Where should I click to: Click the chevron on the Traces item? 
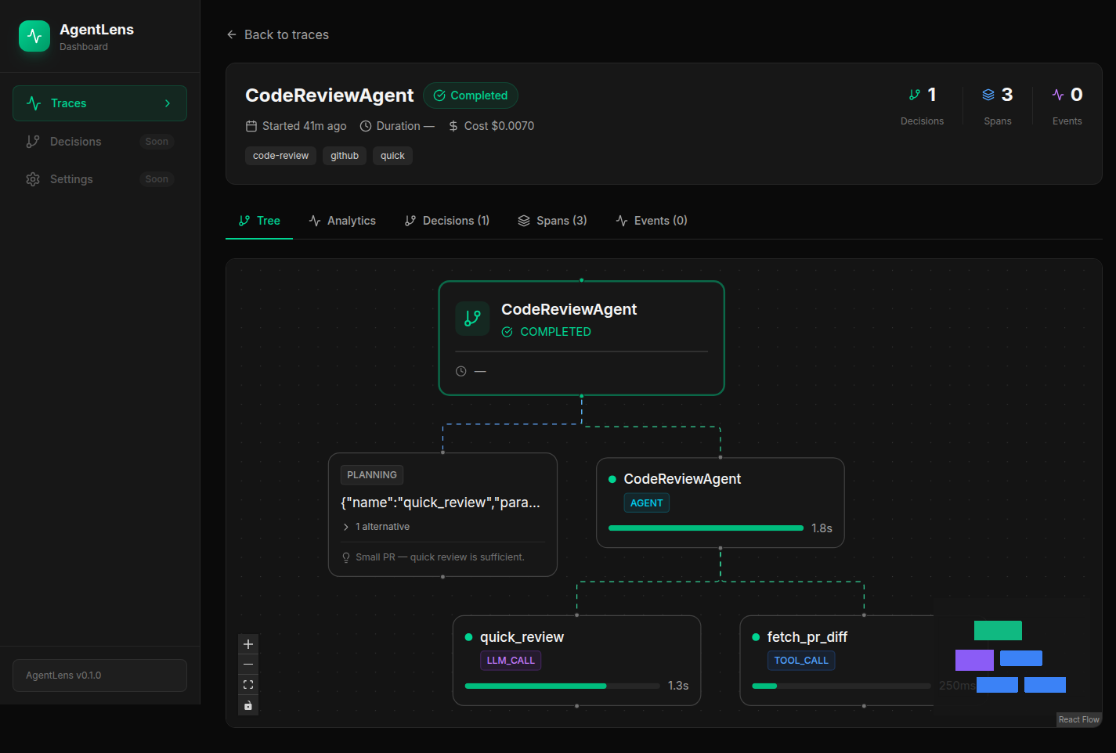pyautogui.click(x=168, y=103)
